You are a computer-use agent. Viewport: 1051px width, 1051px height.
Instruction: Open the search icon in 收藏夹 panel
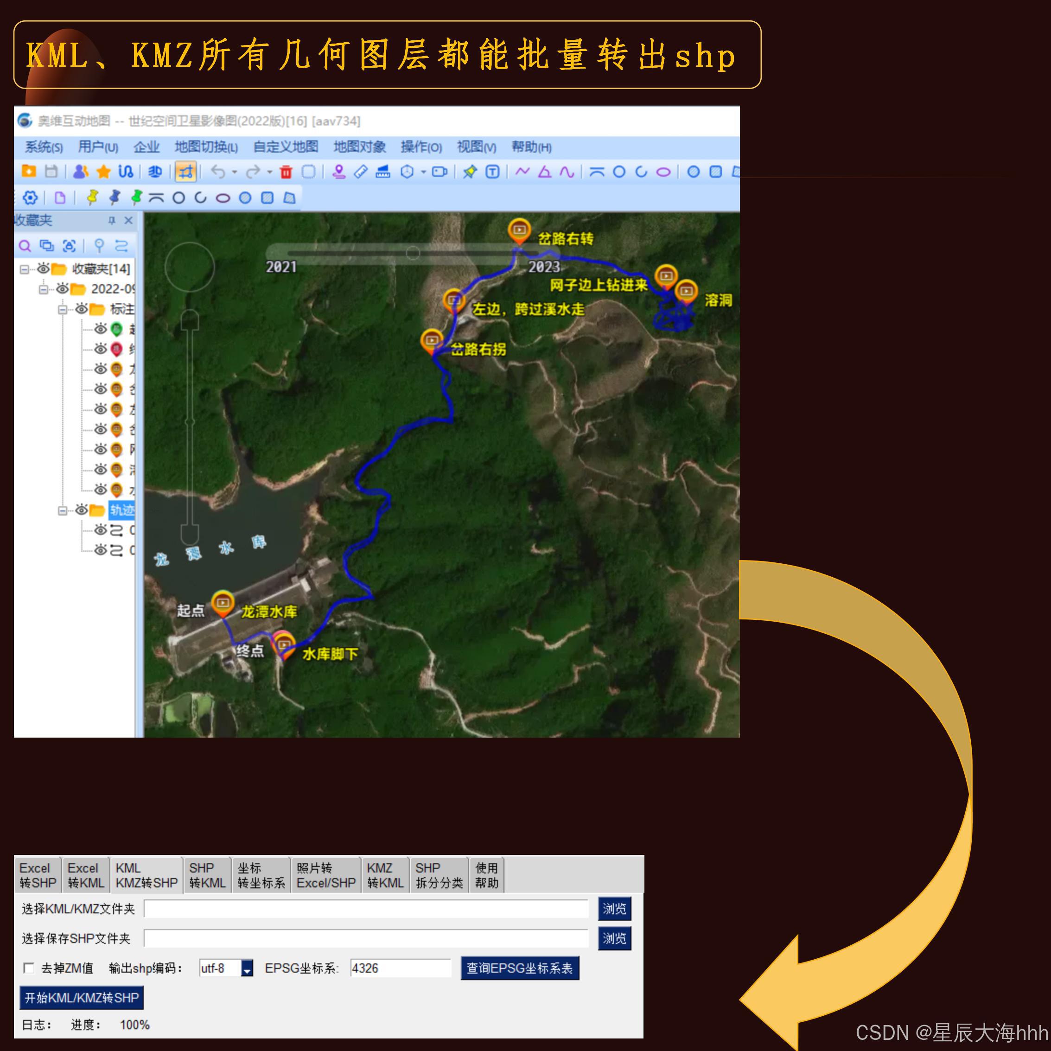coord(25,246)
